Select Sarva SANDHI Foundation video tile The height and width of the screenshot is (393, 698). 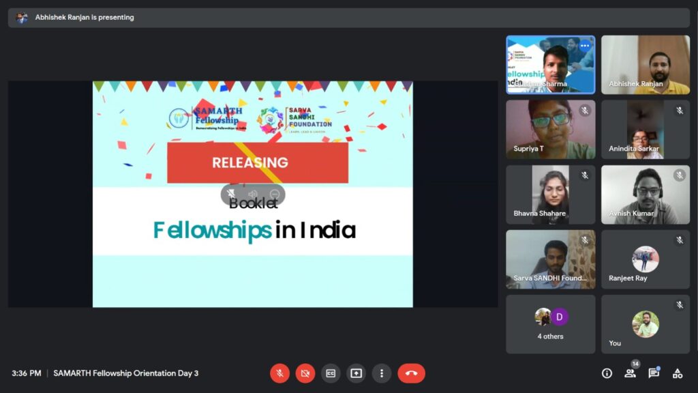(x=551, y=259)
